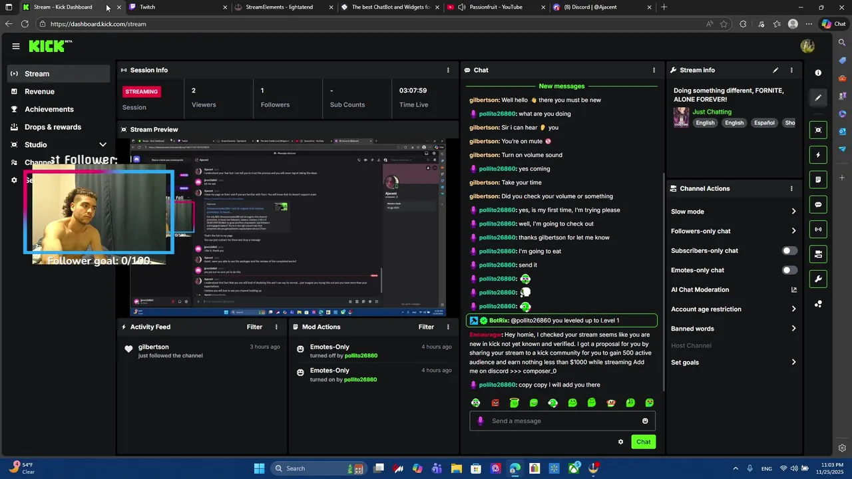
Task: Edit stream info with pencil icon in panel header
Action: [x=775, y=70]
